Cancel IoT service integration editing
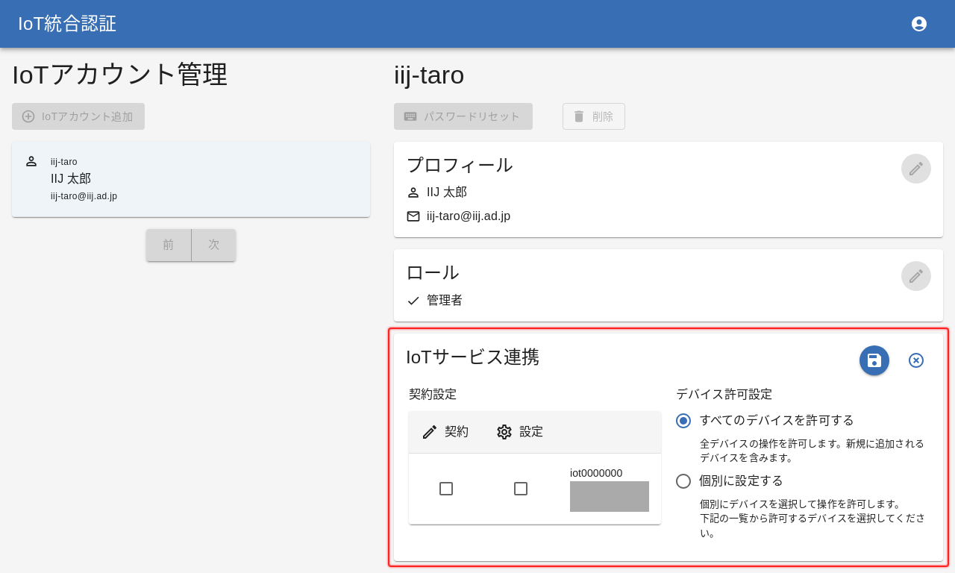The width and height of the screenshot is (955, 573). 916,360
